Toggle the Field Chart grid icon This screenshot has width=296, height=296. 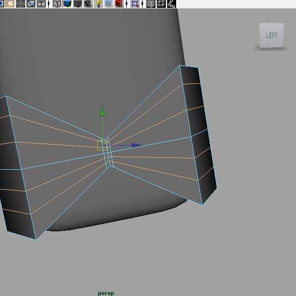click(x=21, y=3)
